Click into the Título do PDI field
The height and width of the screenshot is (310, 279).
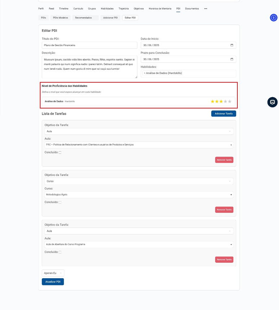(89, 45)
